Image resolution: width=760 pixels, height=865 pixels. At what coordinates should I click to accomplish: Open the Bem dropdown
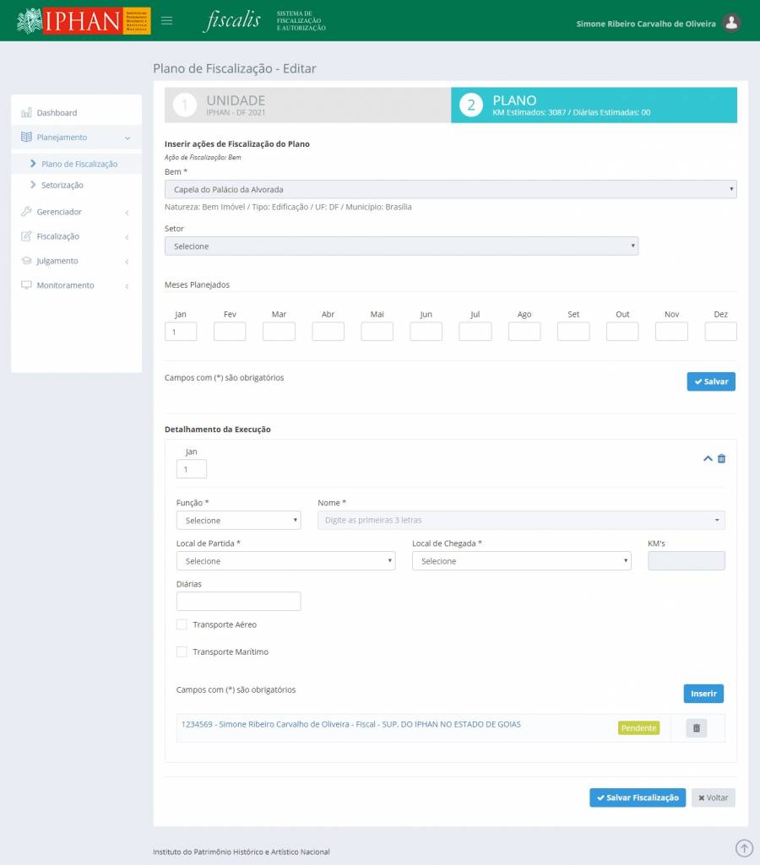pos(450,190)
